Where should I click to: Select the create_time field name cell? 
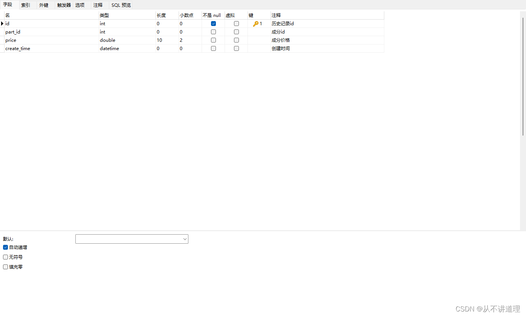52,48
